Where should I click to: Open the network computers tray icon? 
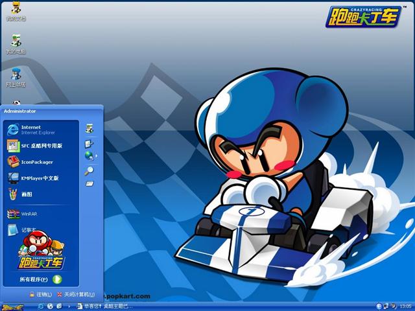coord(386,306)
